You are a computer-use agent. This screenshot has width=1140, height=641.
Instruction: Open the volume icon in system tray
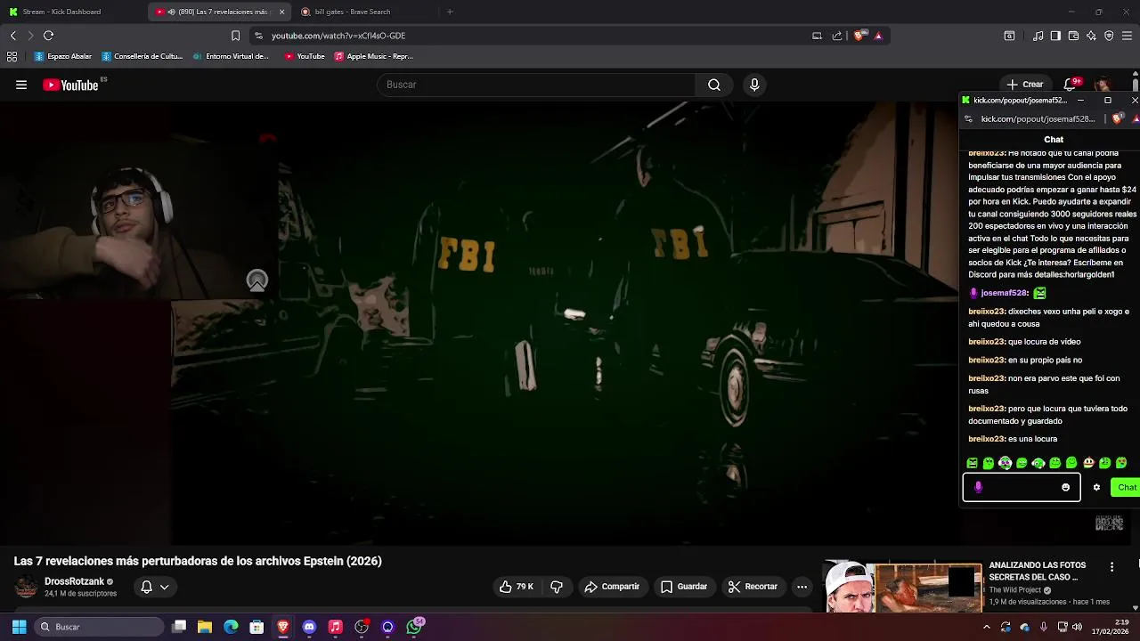point(1078,627)
